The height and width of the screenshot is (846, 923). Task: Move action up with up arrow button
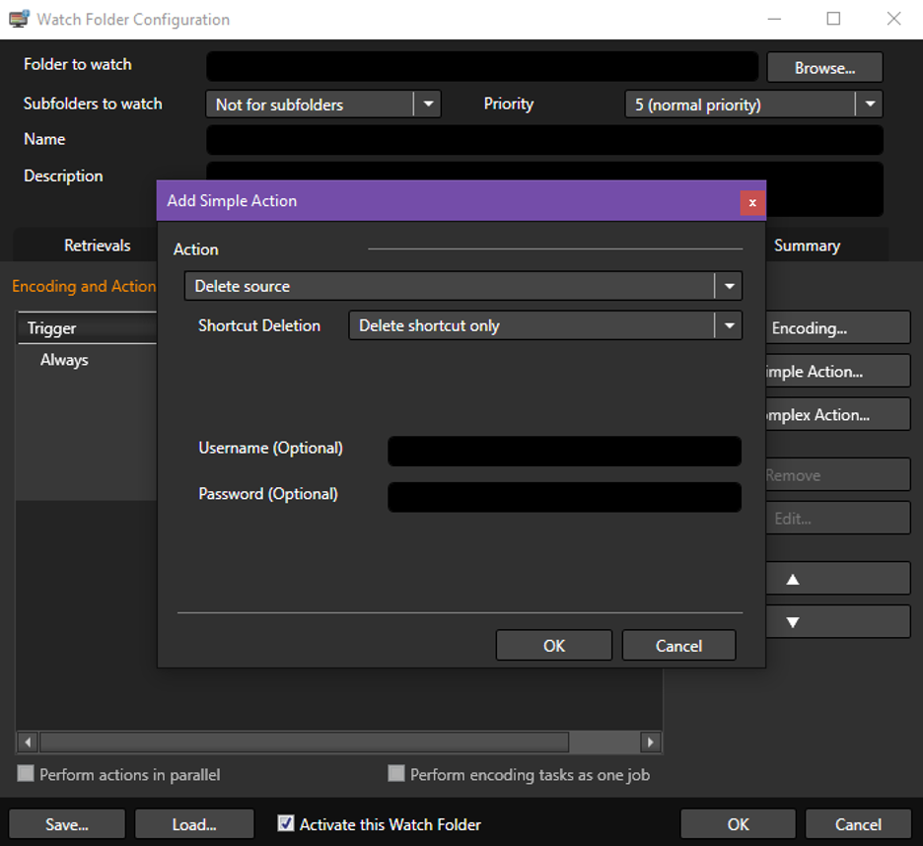837,579
